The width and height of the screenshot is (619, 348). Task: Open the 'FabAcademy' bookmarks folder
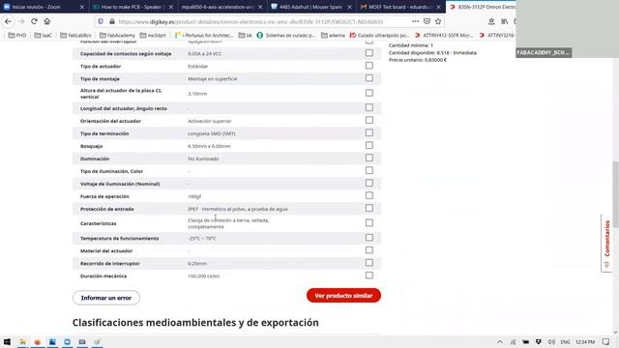[x=117, y=35]
